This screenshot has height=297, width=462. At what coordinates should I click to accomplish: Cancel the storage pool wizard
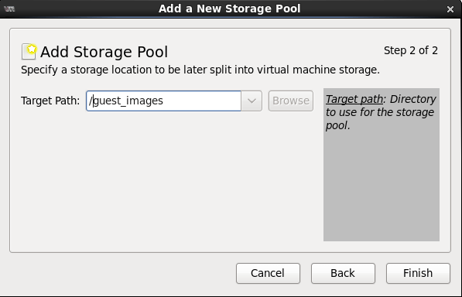coord(268,273)
